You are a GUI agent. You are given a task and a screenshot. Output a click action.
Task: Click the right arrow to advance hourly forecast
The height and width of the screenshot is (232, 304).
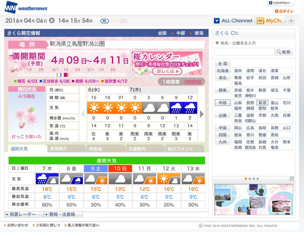click(202, 114)
